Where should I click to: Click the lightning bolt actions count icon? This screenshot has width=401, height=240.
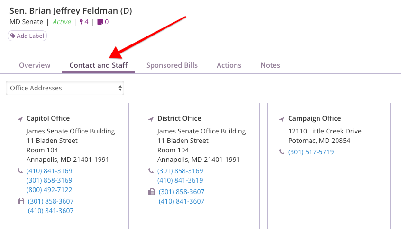[81, 22]
